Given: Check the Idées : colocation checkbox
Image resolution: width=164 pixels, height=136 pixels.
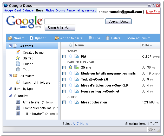Looking at the screenshot, I should (x=64, y=102).
